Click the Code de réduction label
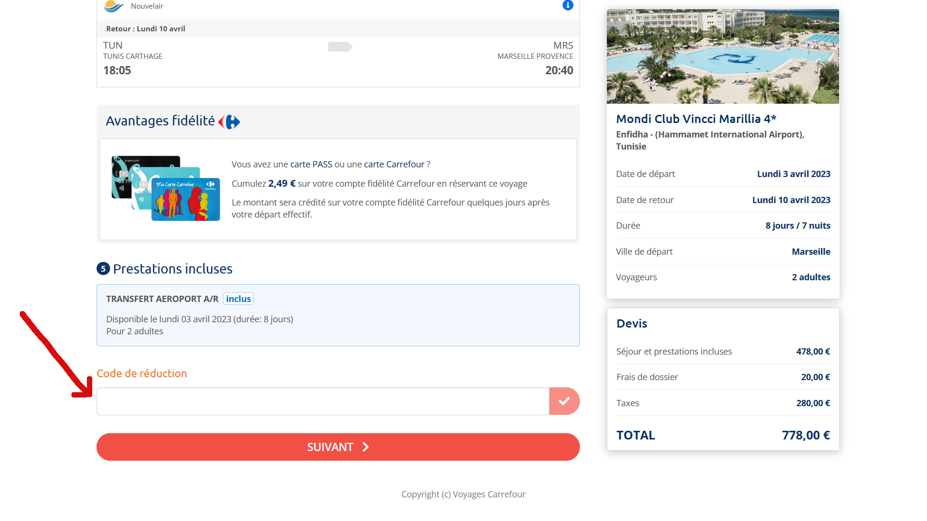The image size is (927, 521). pyautogui.click(x=141, y=373)
